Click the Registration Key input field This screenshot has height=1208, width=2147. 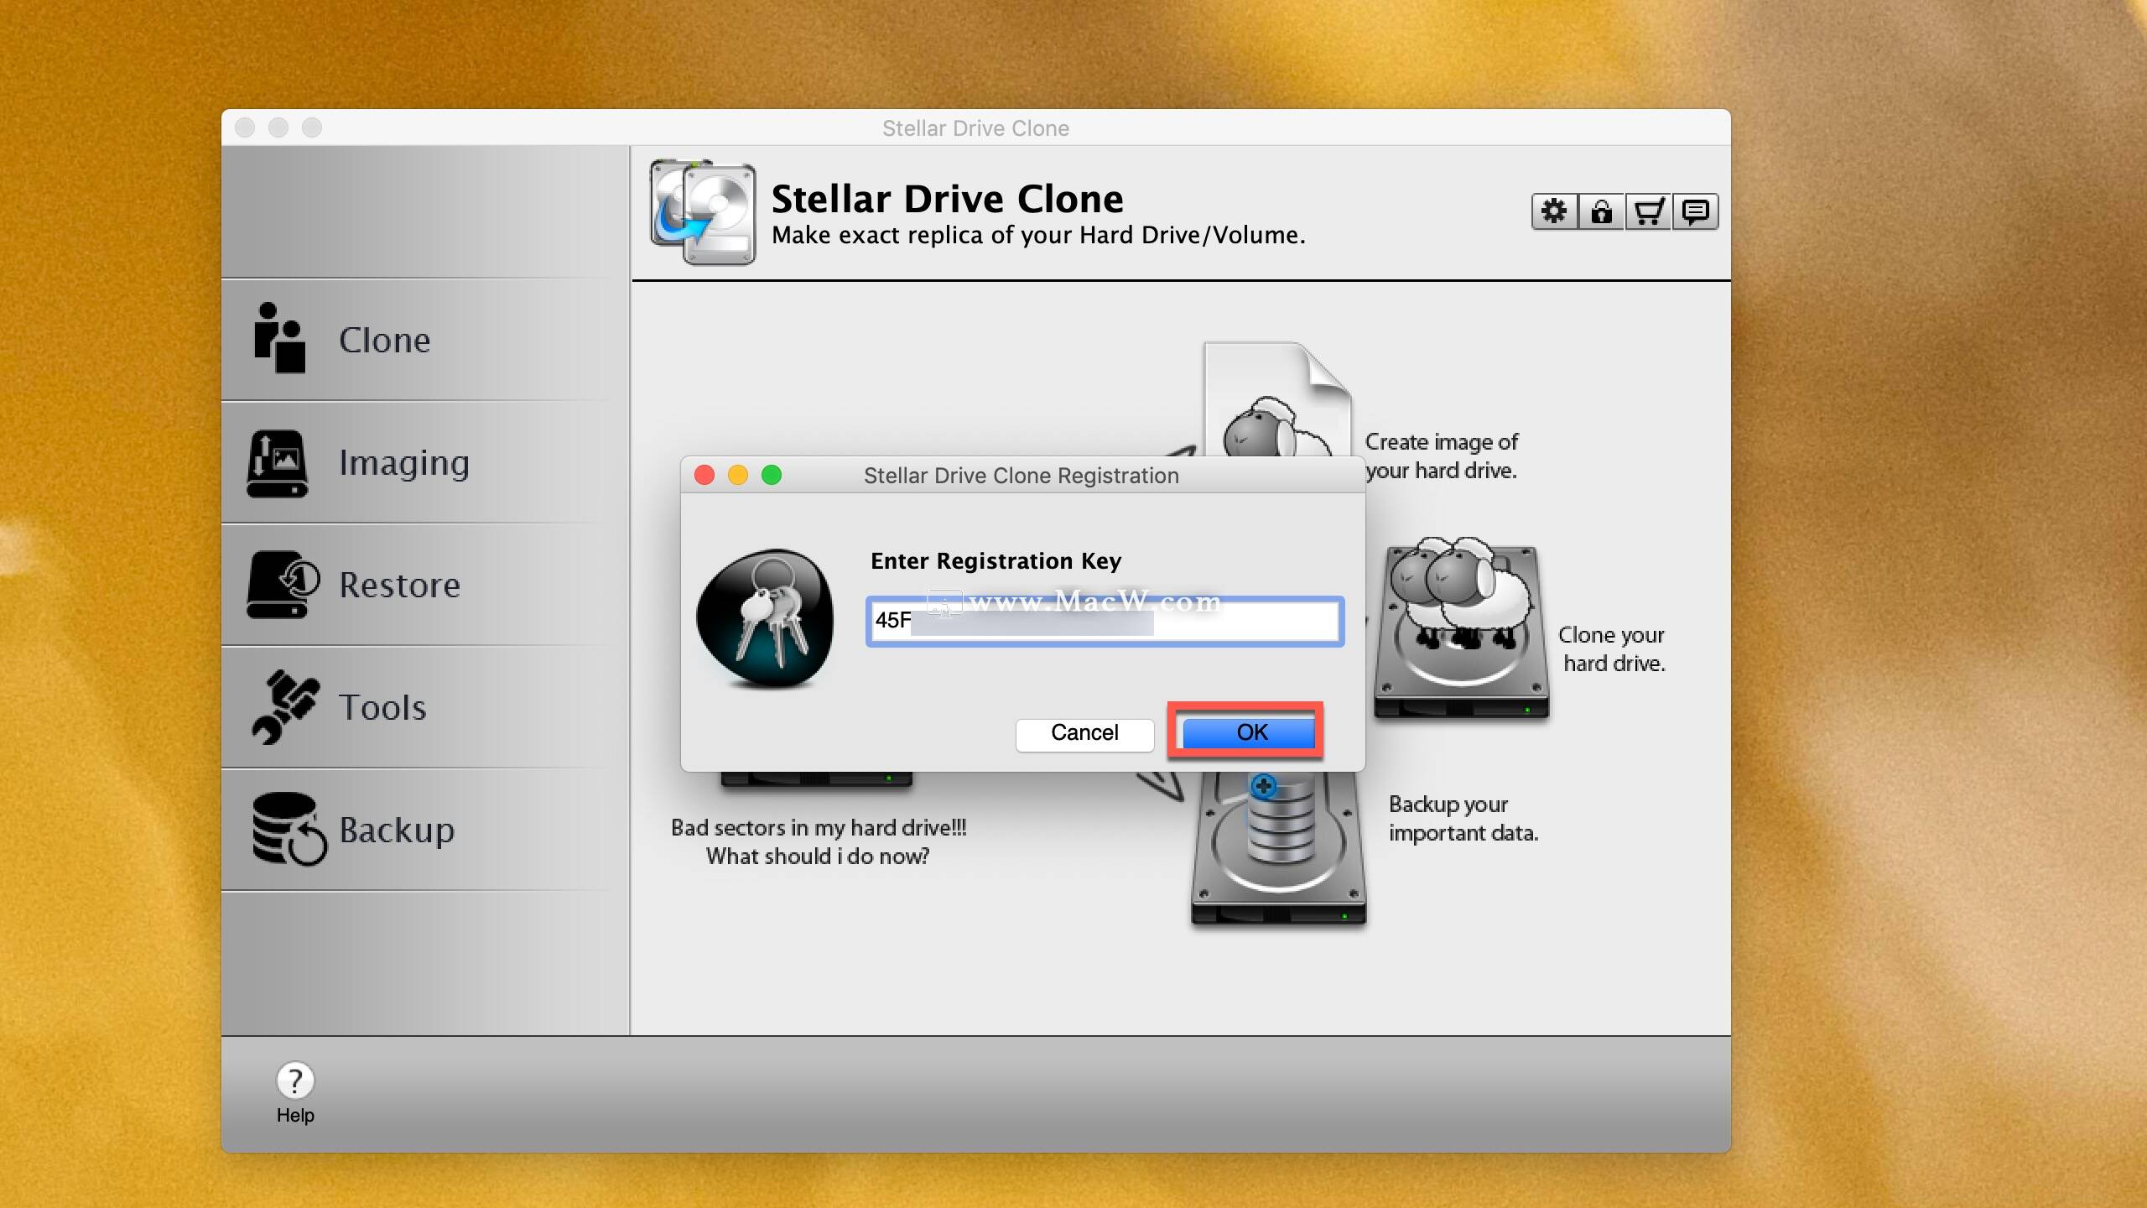(1105, 622)
